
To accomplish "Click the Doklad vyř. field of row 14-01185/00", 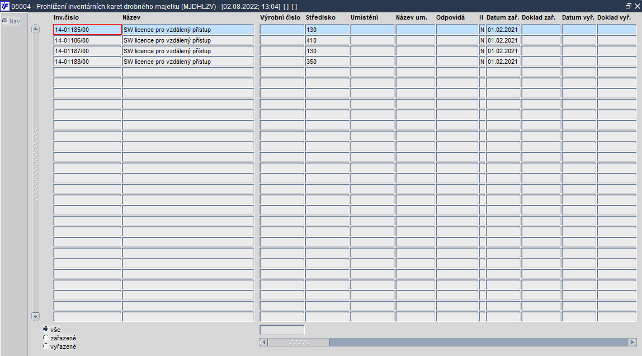I will click(617, 30).
